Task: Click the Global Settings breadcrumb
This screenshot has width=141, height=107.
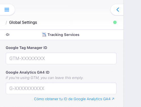Action: click(23, 22)
